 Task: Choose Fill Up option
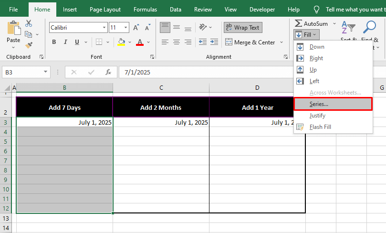click(333, 70)
